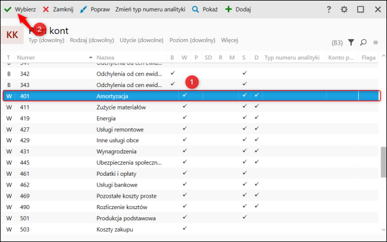
Task: Click the list search magnifier icon
Action: [363, 42]
